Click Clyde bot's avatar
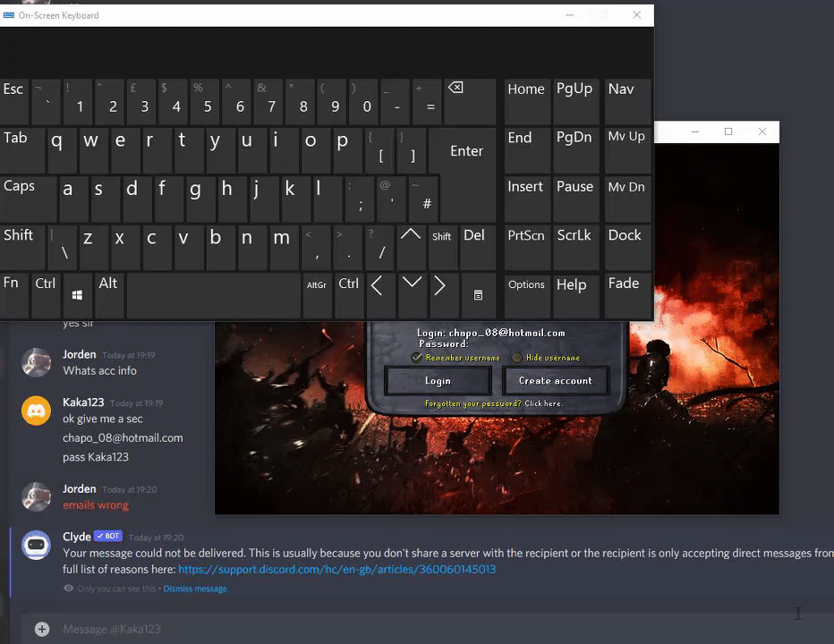The height and width of the screenshot is (644, 834). 36,545
